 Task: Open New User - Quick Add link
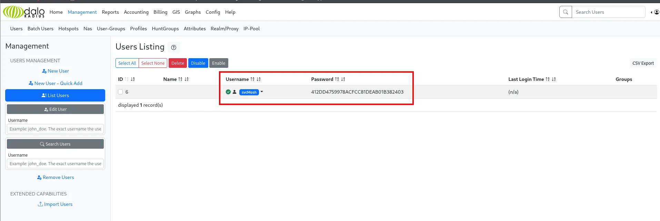[55, 83]
